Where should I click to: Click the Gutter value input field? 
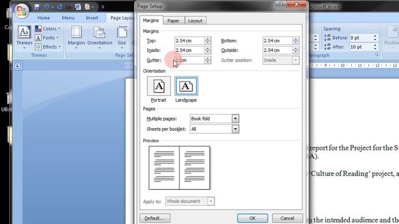click(190, 60)
